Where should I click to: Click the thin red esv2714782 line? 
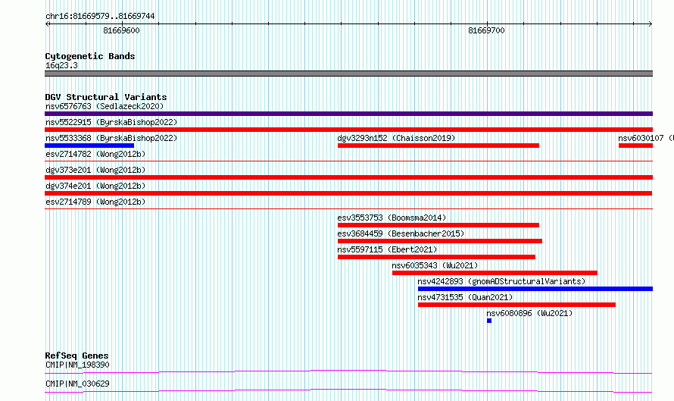click(x=348, y=161)
